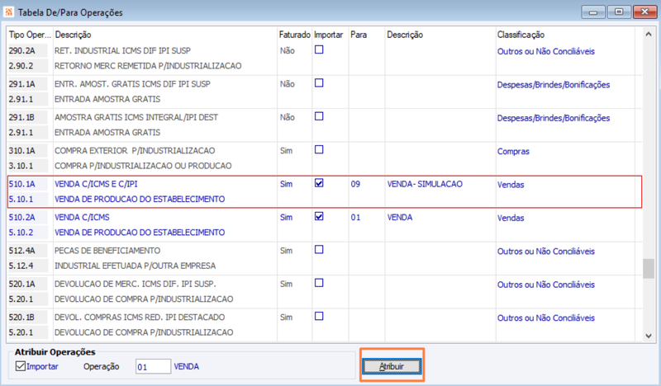Click Outros ou Não Conciliáveis for row 520.1A
Viewport: 661px width, 386px height.
pos(546,285)
